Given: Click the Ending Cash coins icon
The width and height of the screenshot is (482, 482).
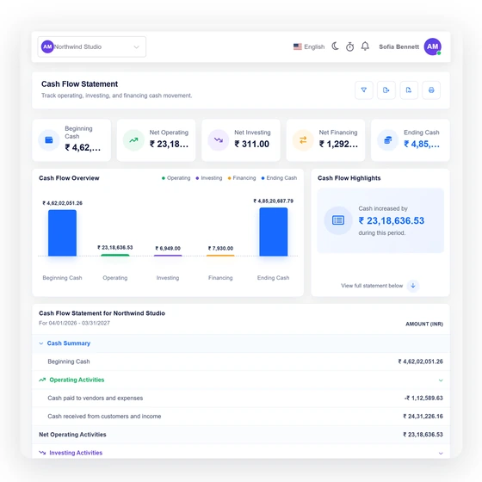Looking at the screenshot, I should pyautogui.click(x=388, y=140).
